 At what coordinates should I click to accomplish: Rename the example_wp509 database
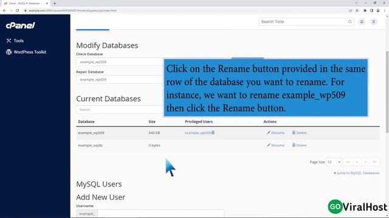[275, 133]
